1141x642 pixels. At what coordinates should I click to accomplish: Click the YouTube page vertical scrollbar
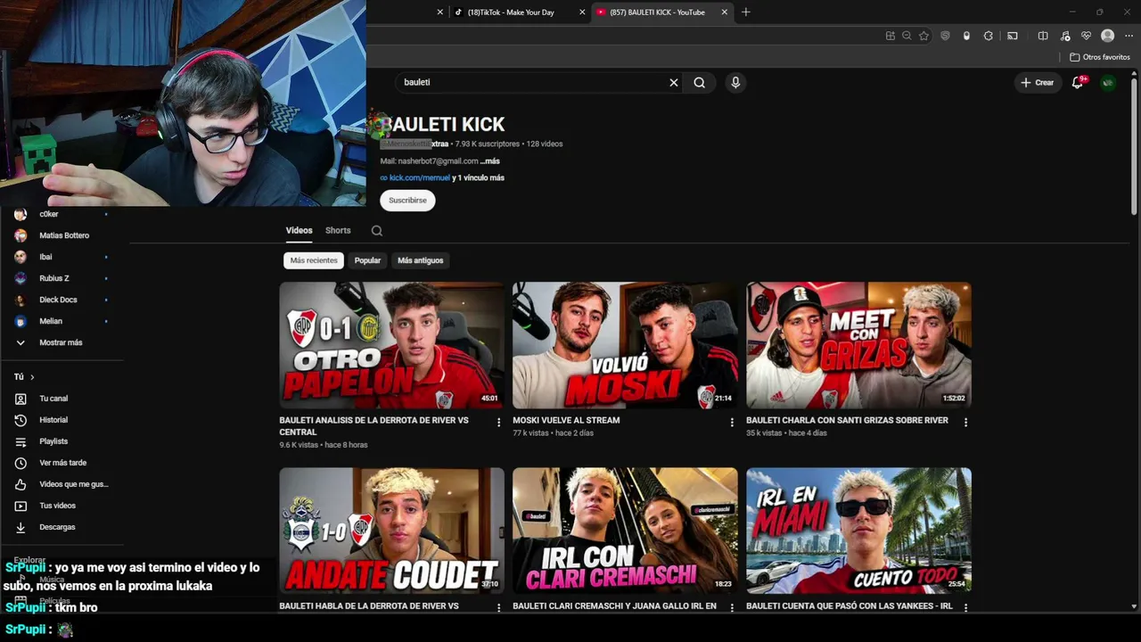(x=1134, y=147)
